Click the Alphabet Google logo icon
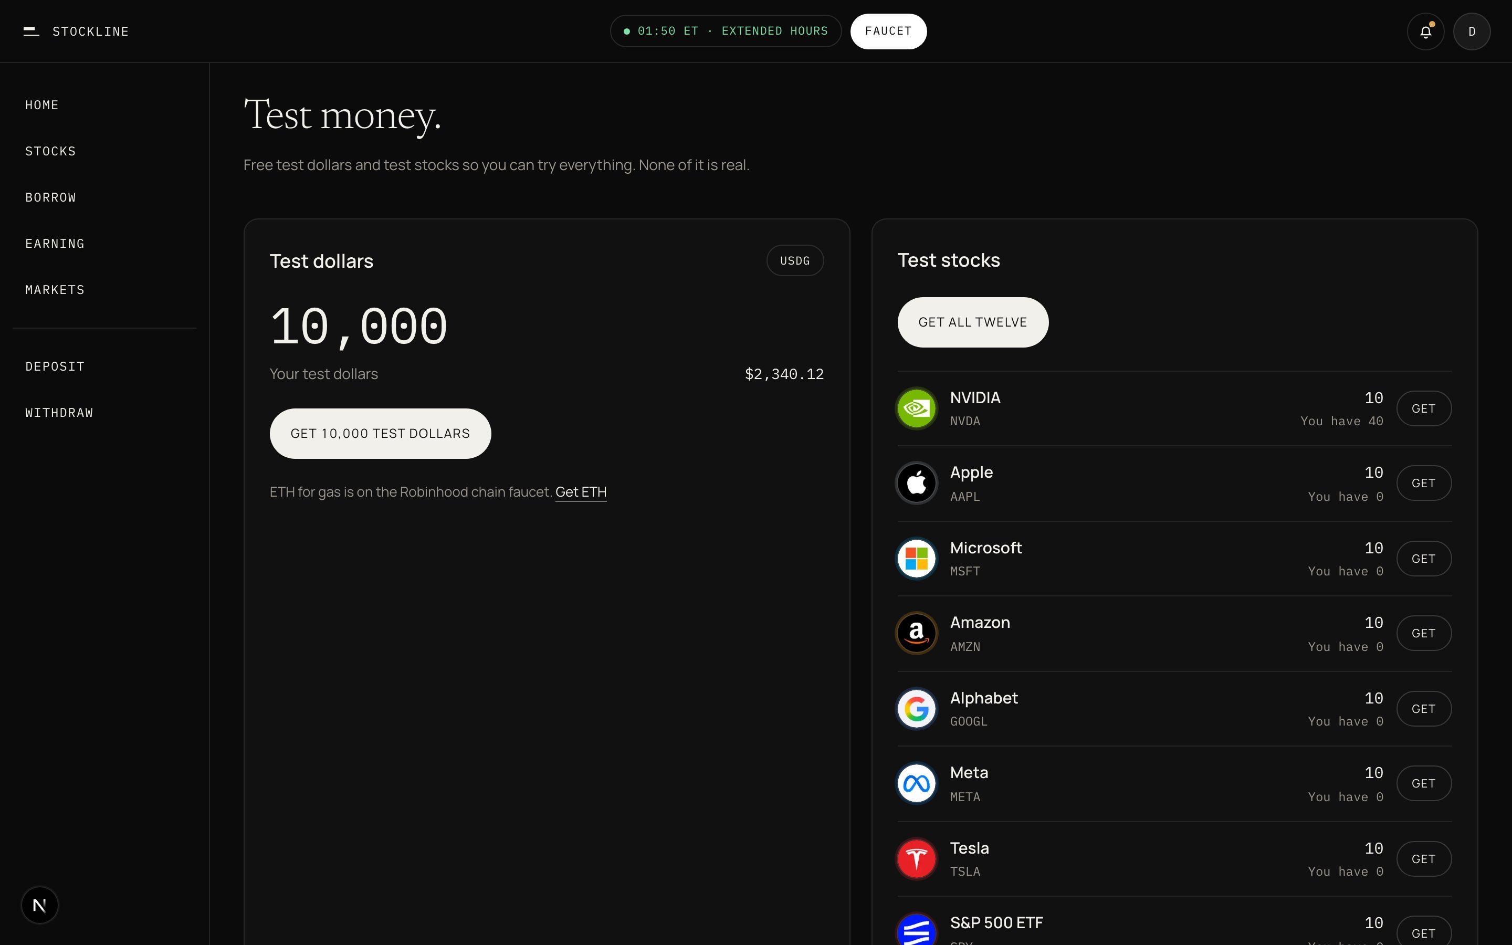Image resolution: width=1512 pixels, height=945 pixels. pyautogui.click(x=916, y=709)
